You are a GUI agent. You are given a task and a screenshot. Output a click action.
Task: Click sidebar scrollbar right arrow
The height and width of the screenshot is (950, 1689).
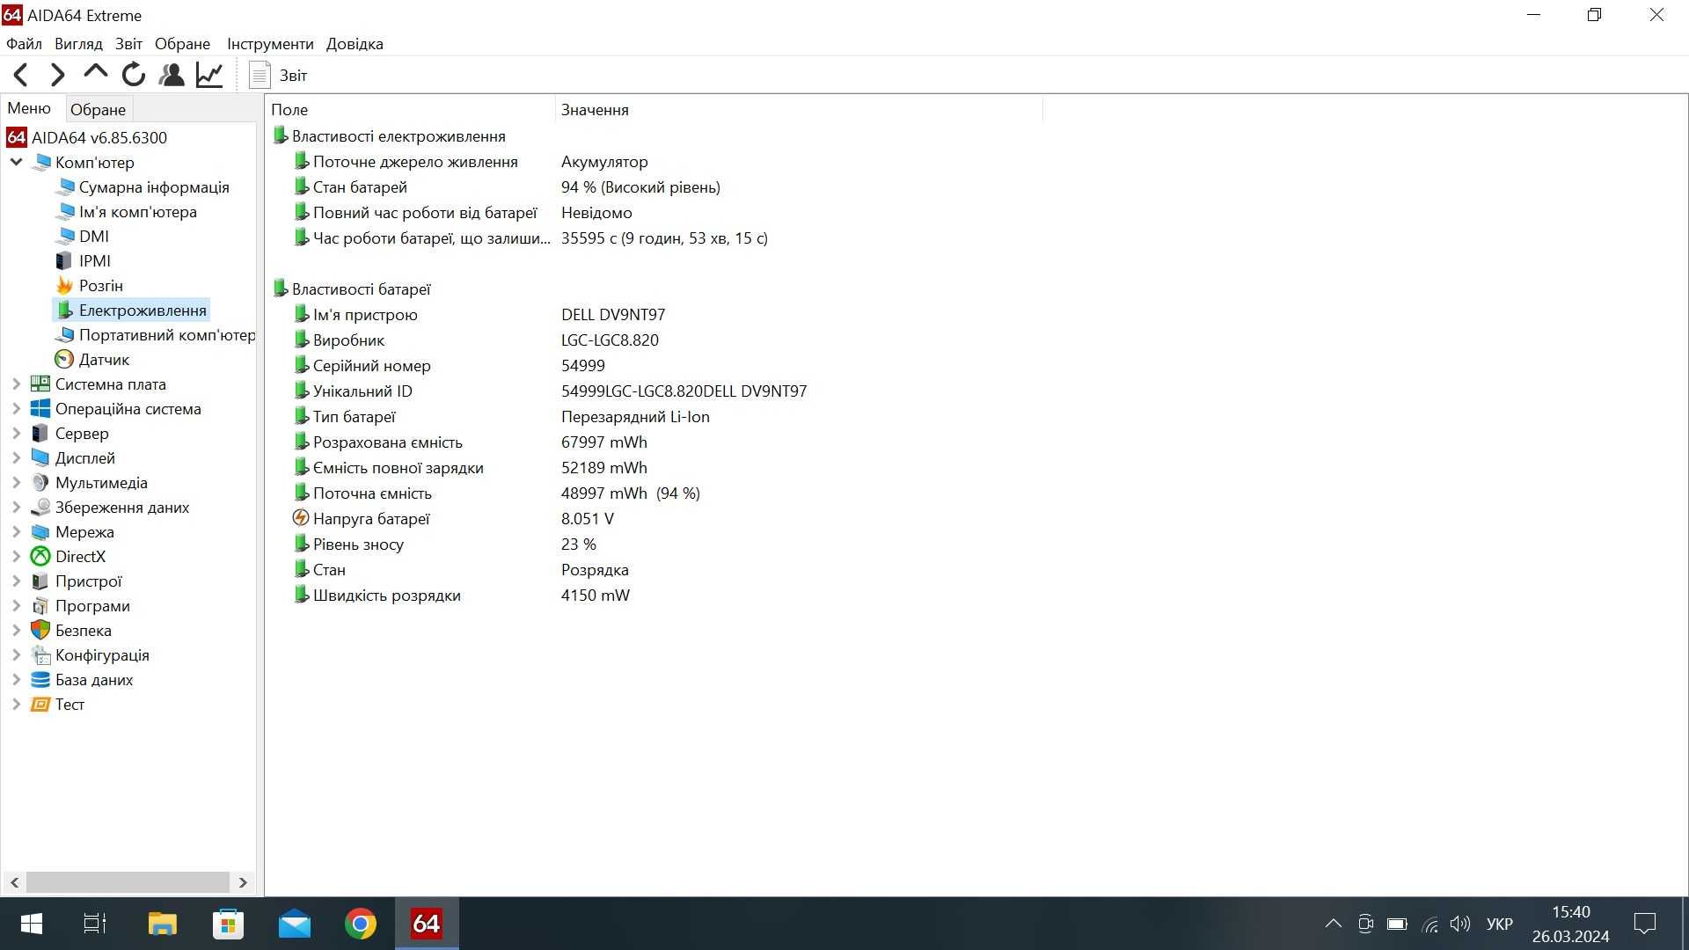243,882
